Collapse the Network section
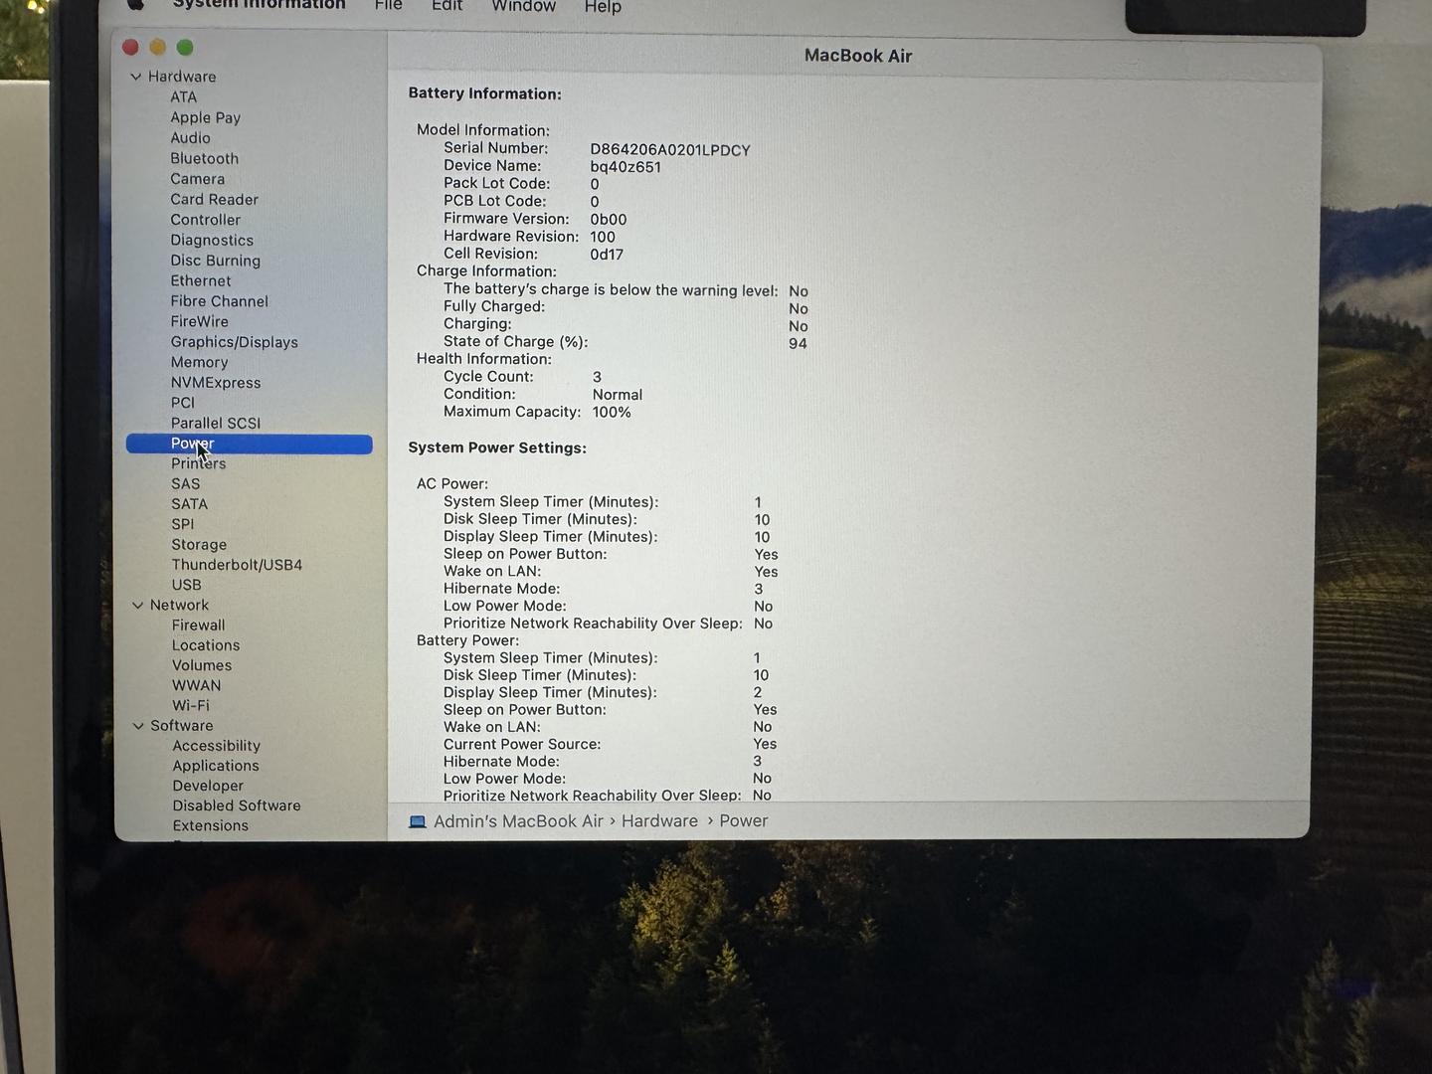This screenshot has width=1432, height=1074. tap(138, 605)
